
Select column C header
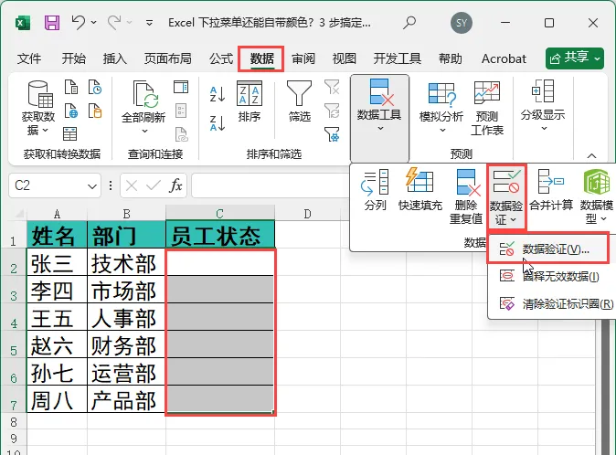(220, 213)
